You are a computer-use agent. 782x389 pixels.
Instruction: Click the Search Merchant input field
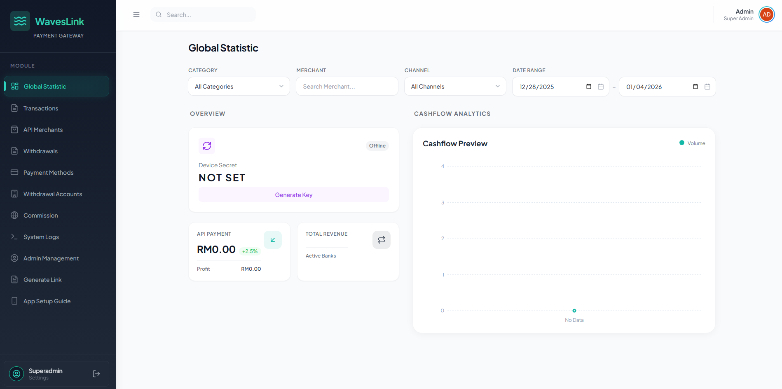coord(347,86)
